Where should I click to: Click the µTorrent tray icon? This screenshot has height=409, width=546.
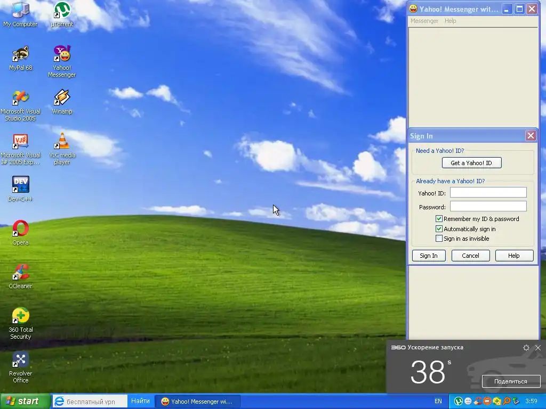click(458, 402)
